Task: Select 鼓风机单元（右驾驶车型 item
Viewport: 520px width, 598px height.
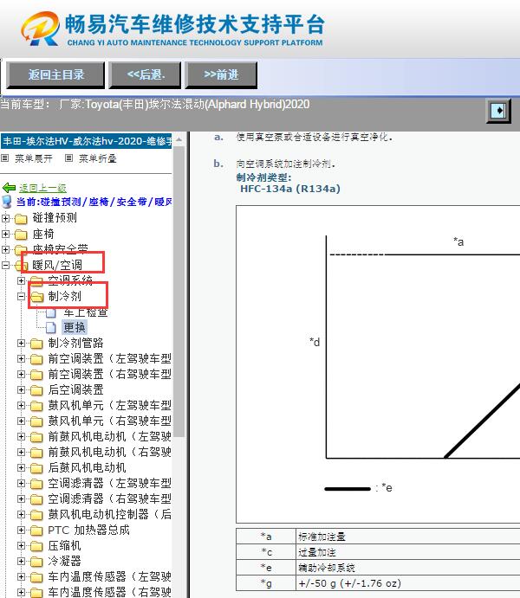Action: 109,421
